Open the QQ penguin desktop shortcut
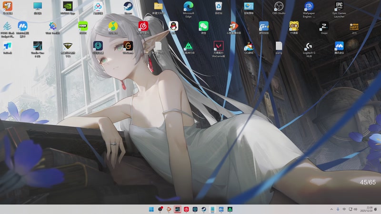Image resolution: width=381 pixels, height=214 pixels. coord(173,28)
